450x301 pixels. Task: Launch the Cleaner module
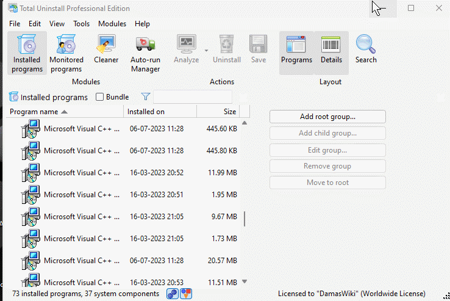point(106,49)
